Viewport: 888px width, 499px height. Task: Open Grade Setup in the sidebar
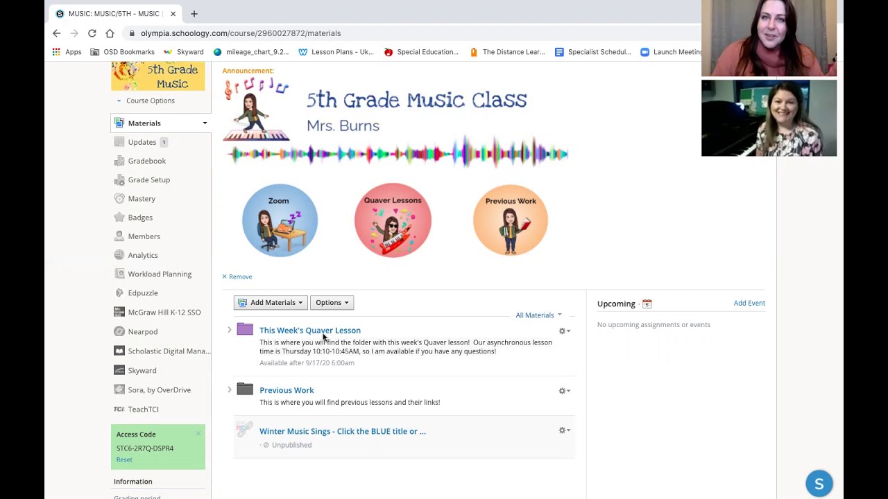pos(148,180)
